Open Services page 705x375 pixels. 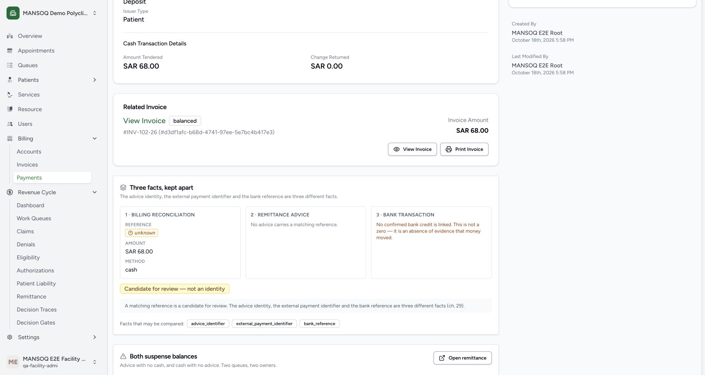(x=29, y=94)
